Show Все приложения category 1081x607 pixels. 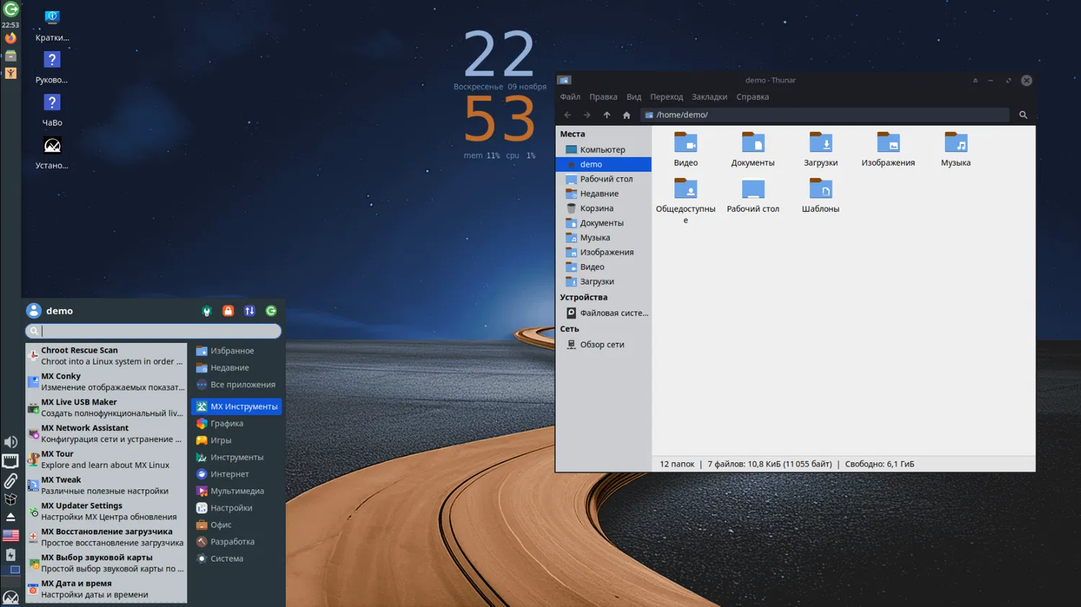242,385
